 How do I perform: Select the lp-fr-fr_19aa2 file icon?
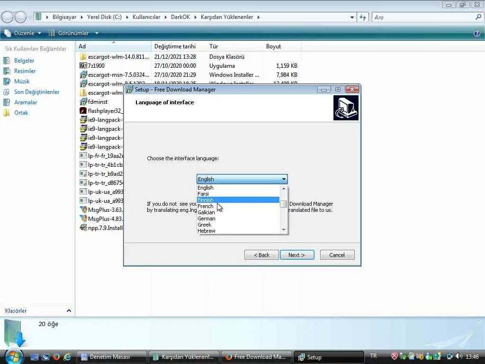pyautogui.click(x=83, y=155)
